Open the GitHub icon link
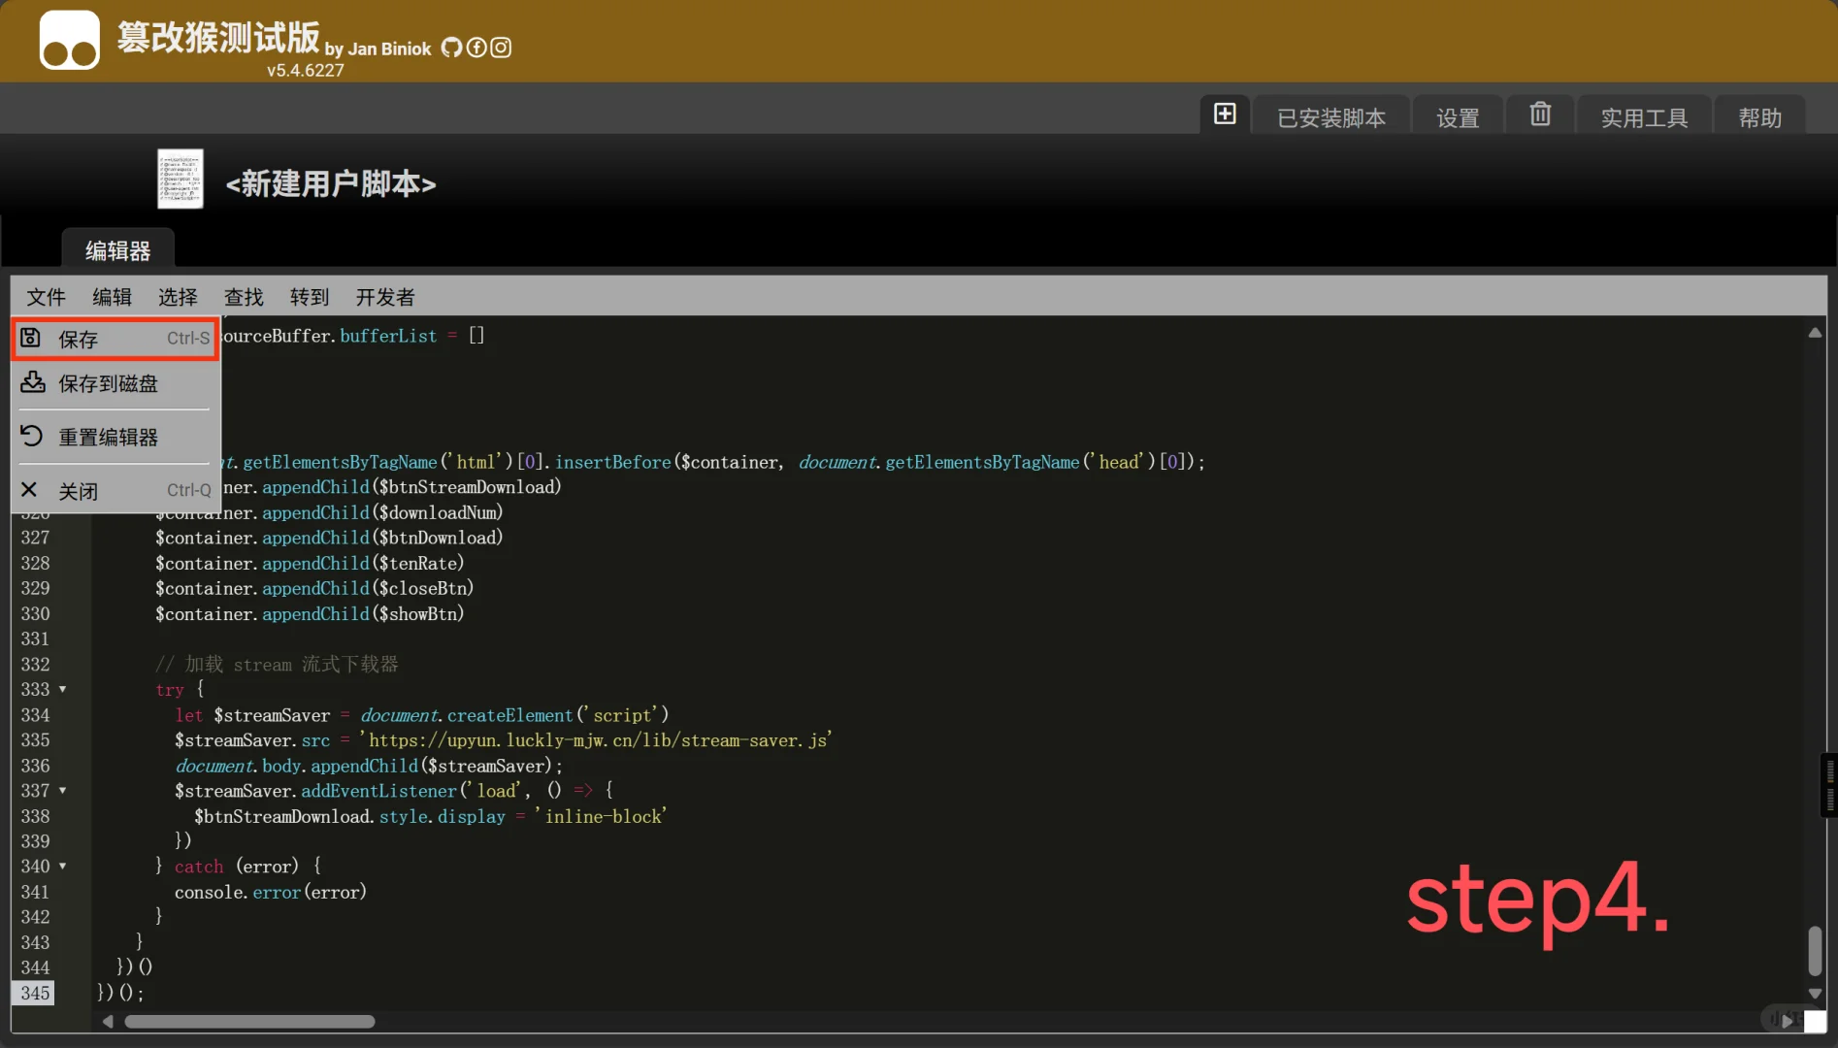This screenshot has width=1838, height=1048. (x=451, y=48)
